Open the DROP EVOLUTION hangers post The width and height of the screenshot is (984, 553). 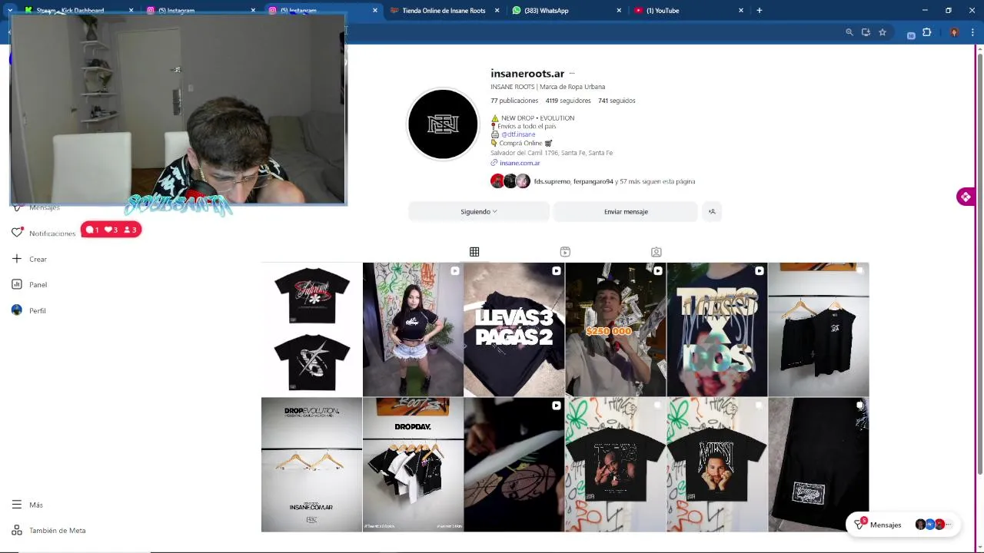(x=311, y=465)
